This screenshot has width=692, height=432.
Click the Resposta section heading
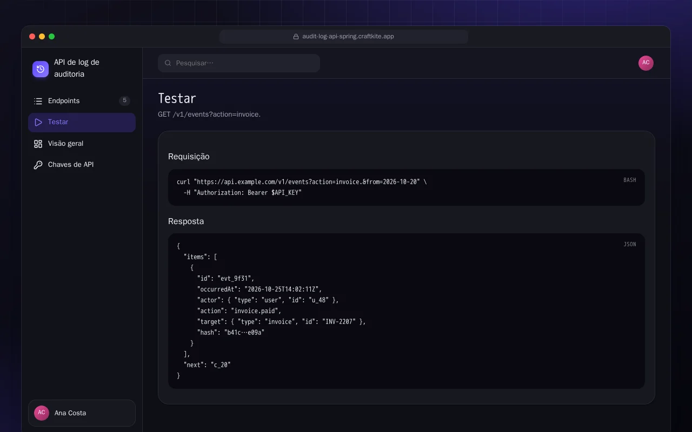tap(186, 221)
